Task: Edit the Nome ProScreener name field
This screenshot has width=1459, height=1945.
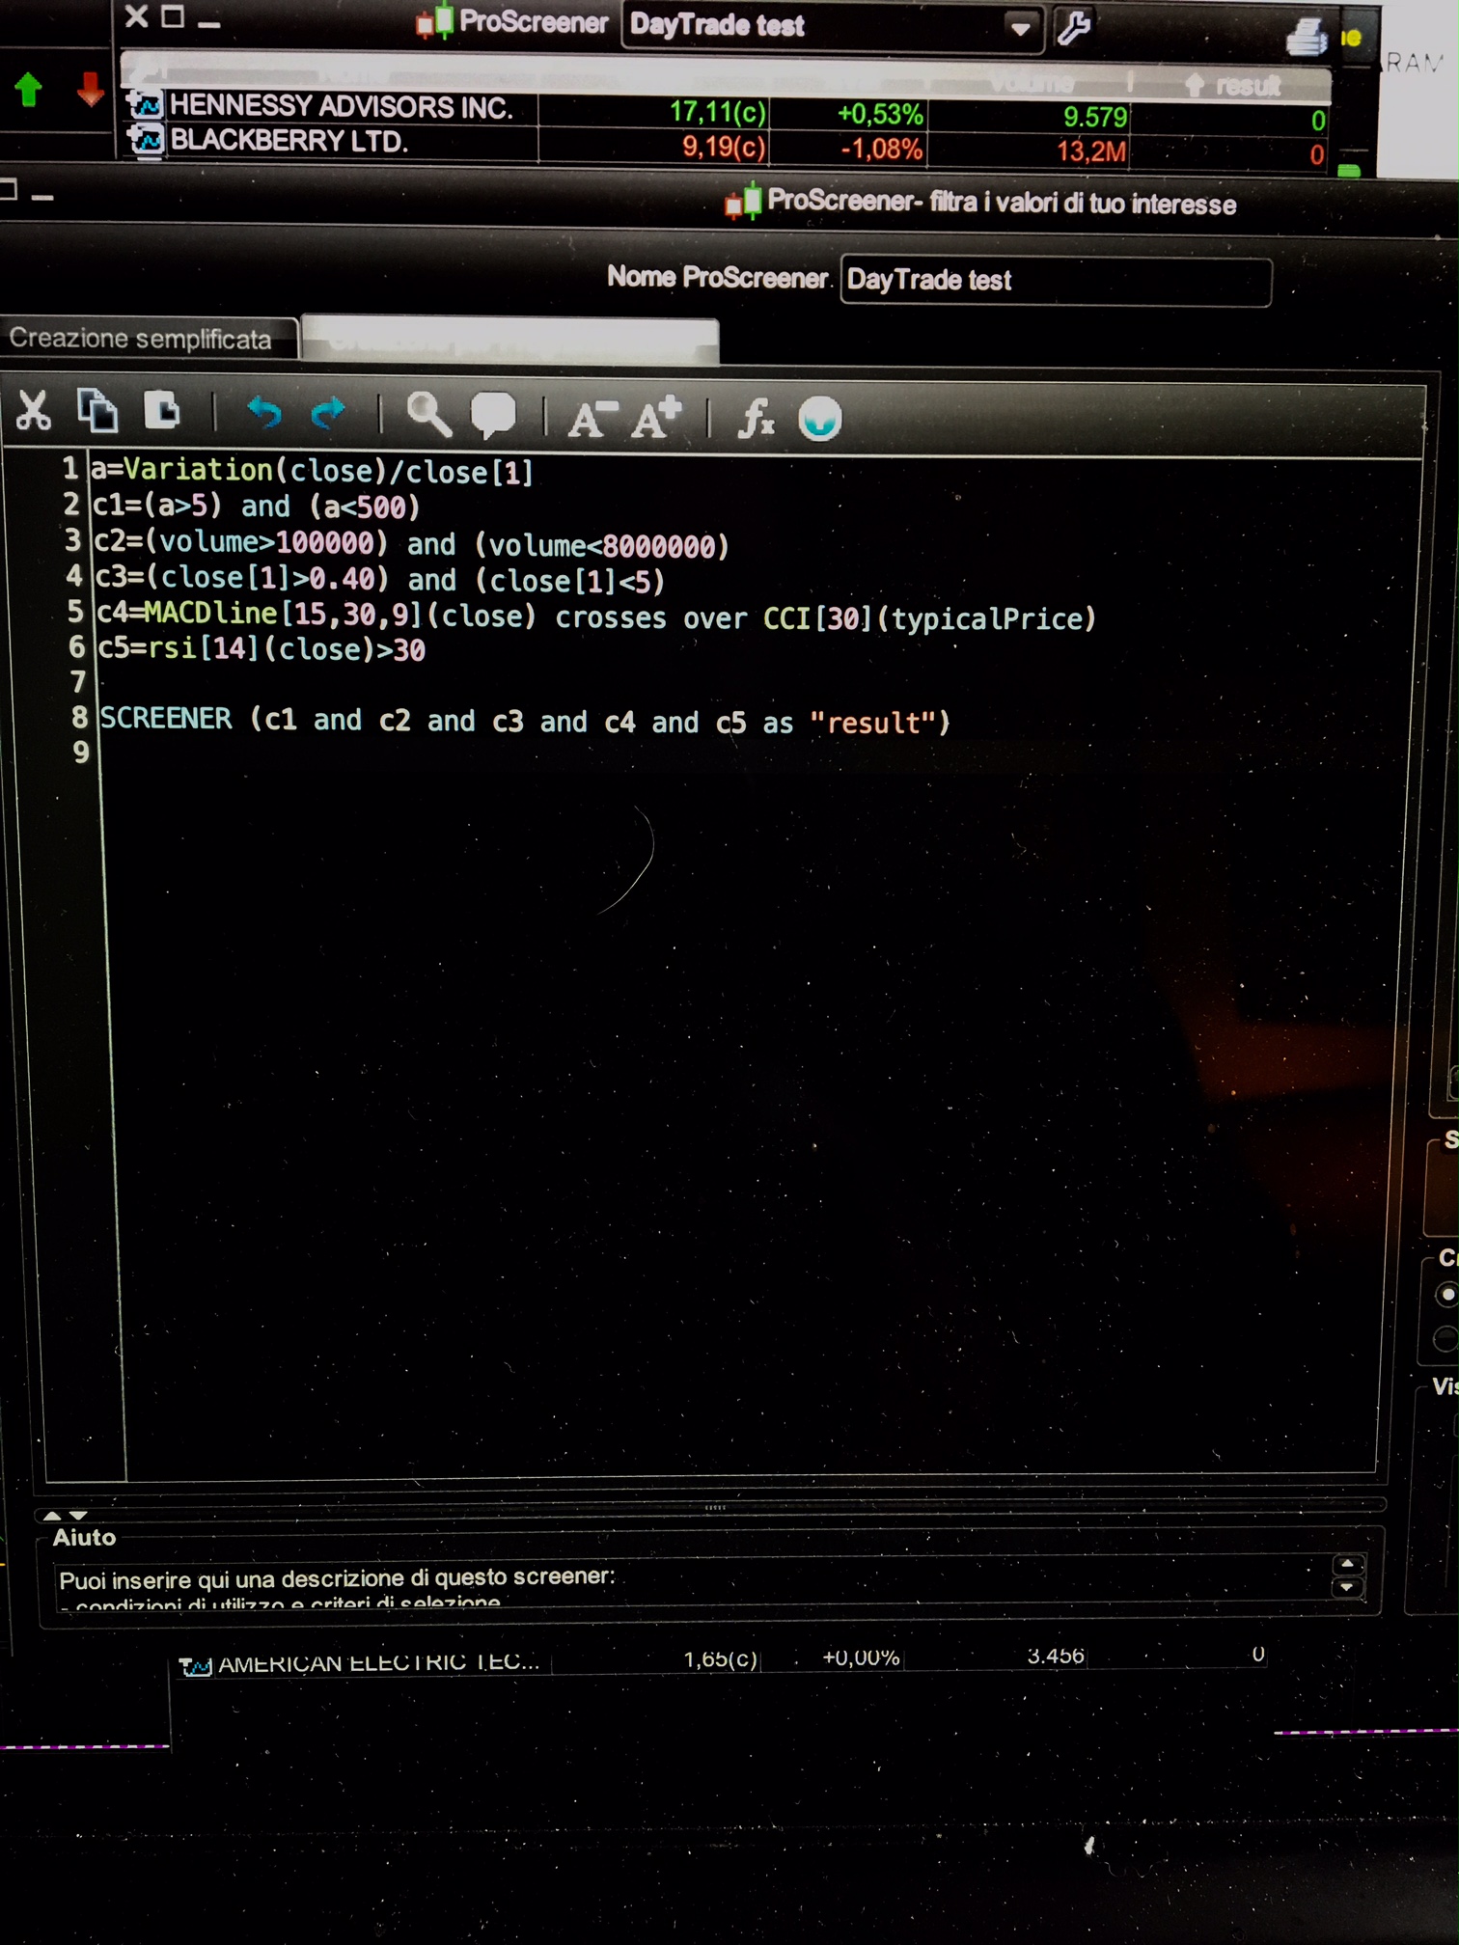Action: pos(1056,281)
